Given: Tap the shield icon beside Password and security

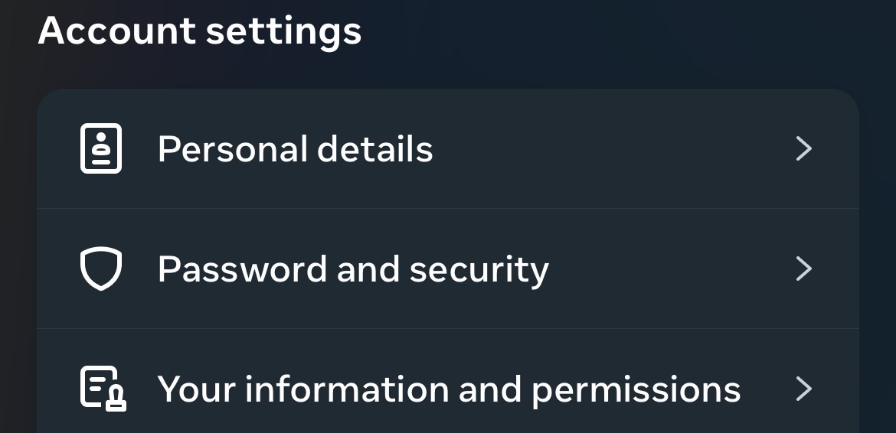Looking at the screenshot, I should click(x=100, y=269).
